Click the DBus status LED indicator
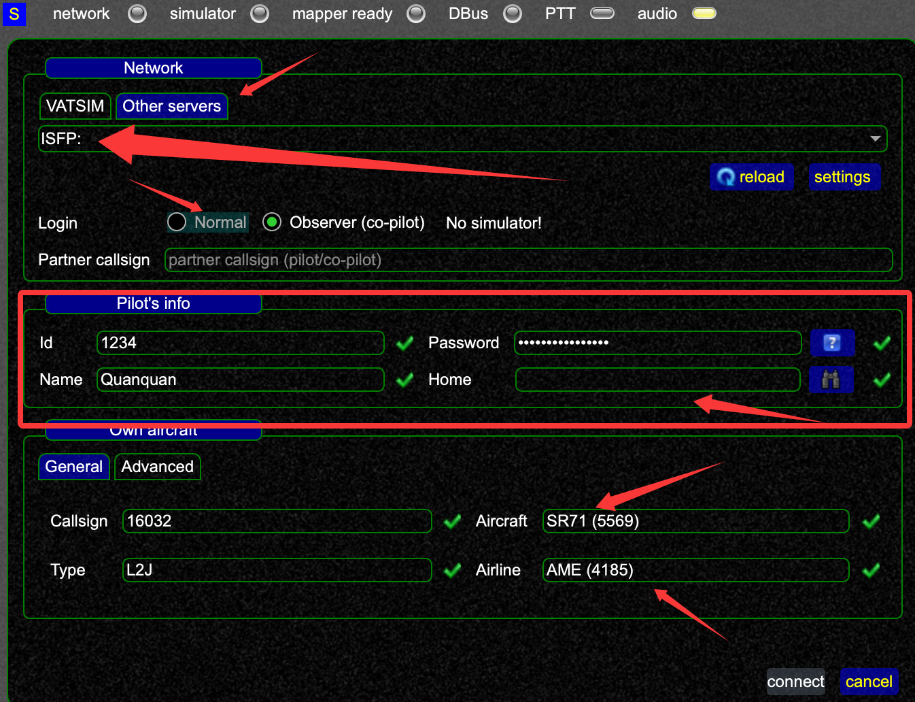Image resolution: width=915 pixels, height=702 pixels. click(x=513, y=14)
